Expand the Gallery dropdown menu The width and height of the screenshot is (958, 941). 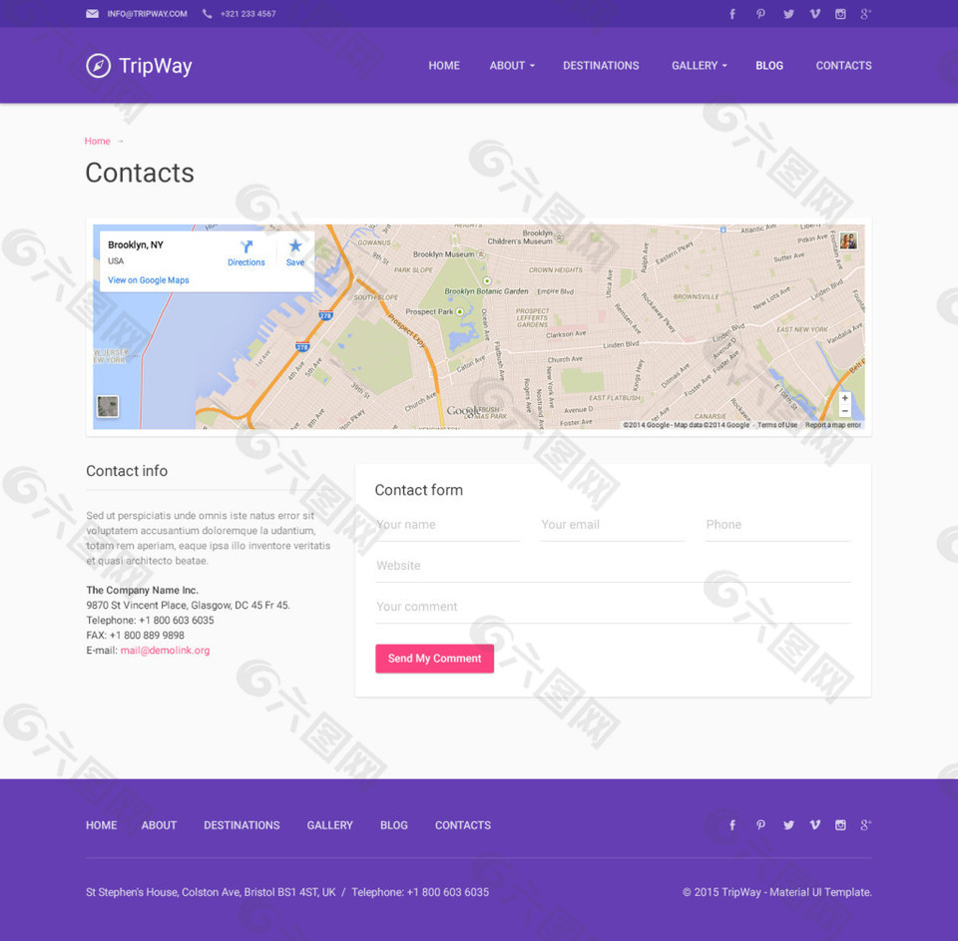pyautogui.click(x=699, y=66)
